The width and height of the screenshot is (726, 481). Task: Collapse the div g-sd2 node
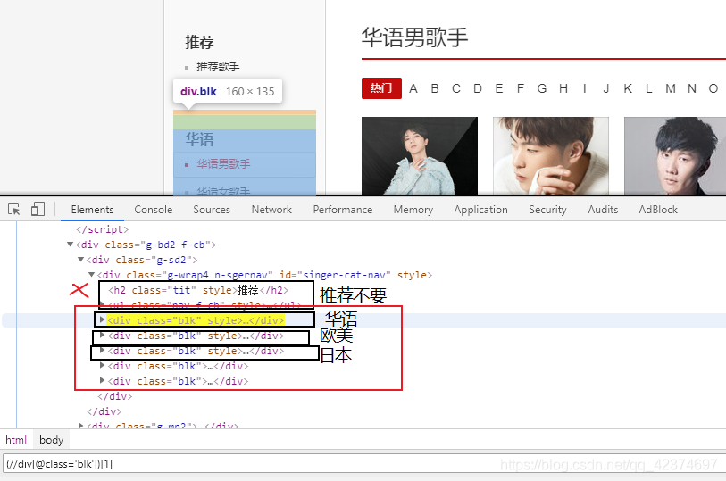tap(81, 260)
